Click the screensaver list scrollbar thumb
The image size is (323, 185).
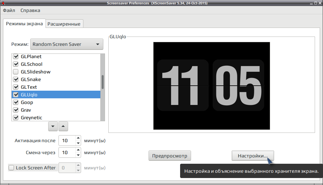103,82
